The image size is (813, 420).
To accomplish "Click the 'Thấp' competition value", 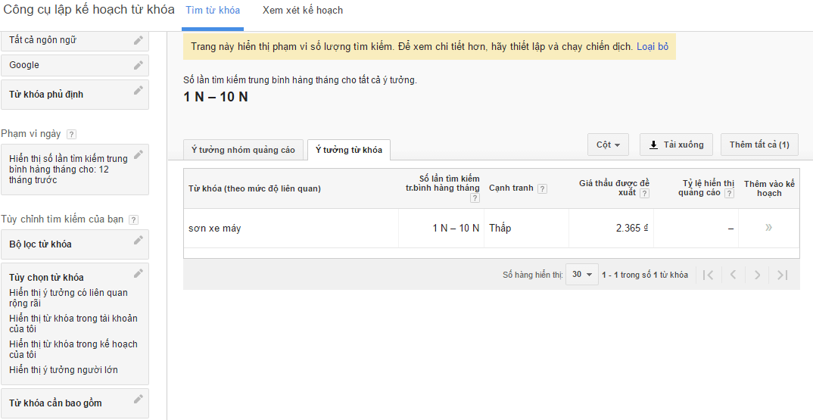I will (500, 228).
